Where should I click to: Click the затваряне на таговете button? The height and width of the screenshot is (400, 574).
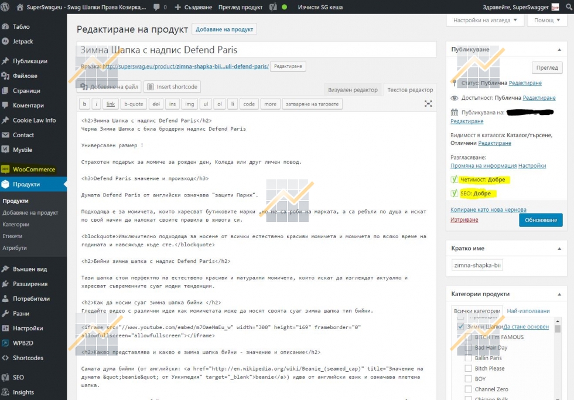312,104
